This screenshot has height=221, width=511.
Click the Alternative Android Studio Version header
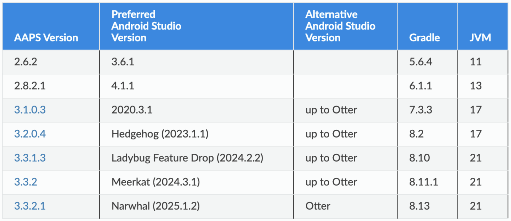point(340,26)
